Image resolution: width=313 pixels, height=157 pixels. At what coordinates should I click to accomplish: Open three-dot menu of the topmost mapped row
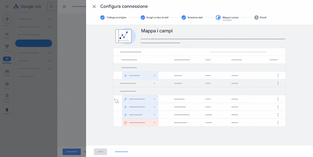(x=278, y=75)
